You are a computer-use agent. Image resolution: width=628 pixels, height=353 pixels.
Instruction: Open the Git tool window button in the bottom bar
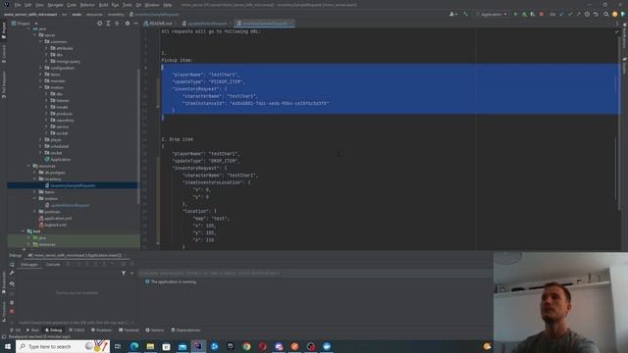click(16, 330)
